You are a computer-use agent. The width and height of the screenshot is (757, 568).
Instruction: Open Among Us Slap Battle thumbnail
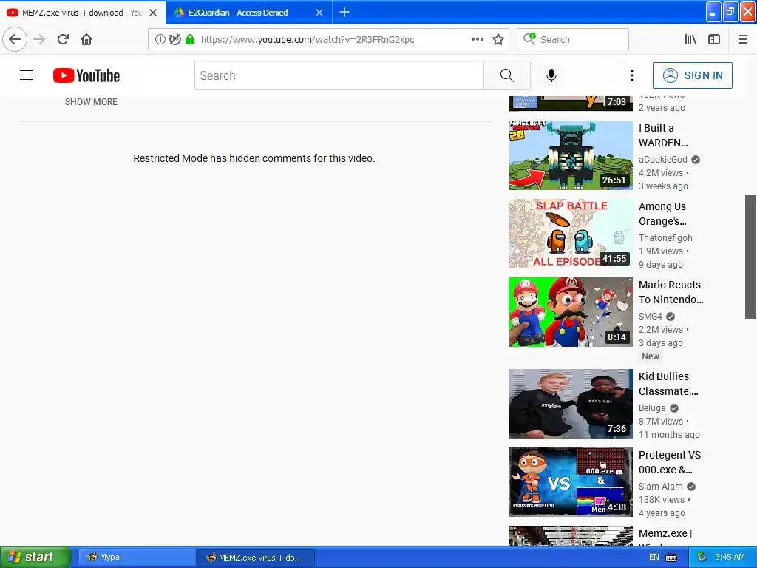coord(570,233)
